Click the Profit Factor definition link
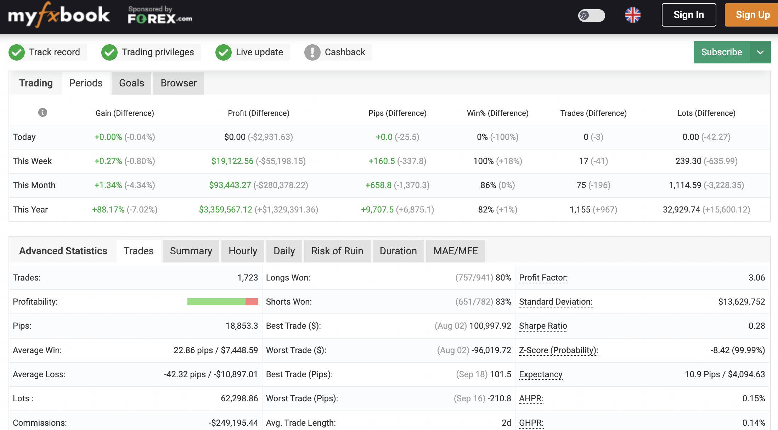The width and height of the screenshot is (778, 430). tap(543, 278)
